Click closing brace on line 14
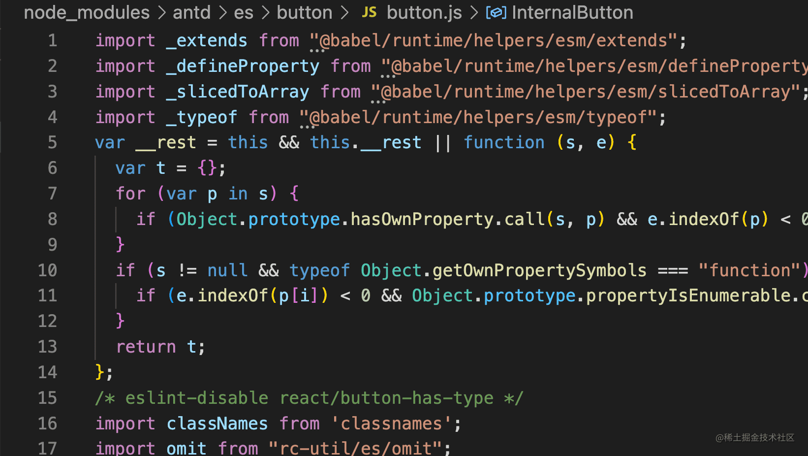This screenshot has height=456, width=808. 100,372
